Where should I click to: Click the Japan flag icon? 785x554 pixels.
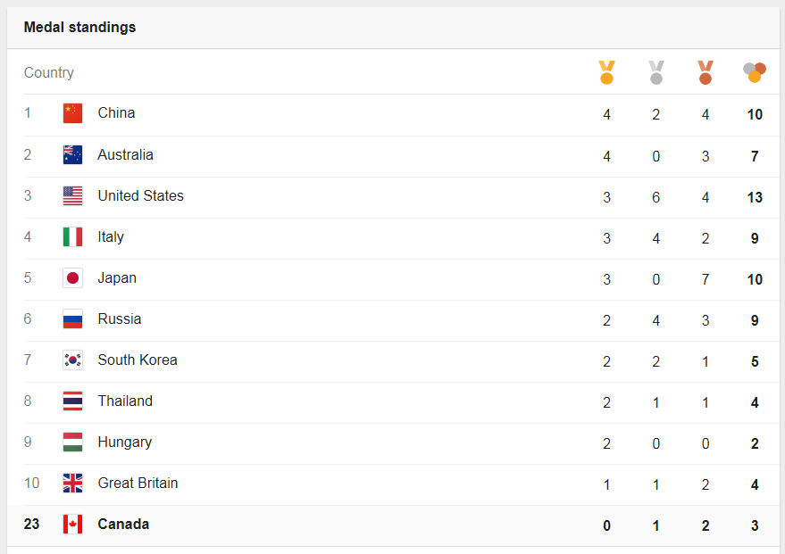(72, 278)
